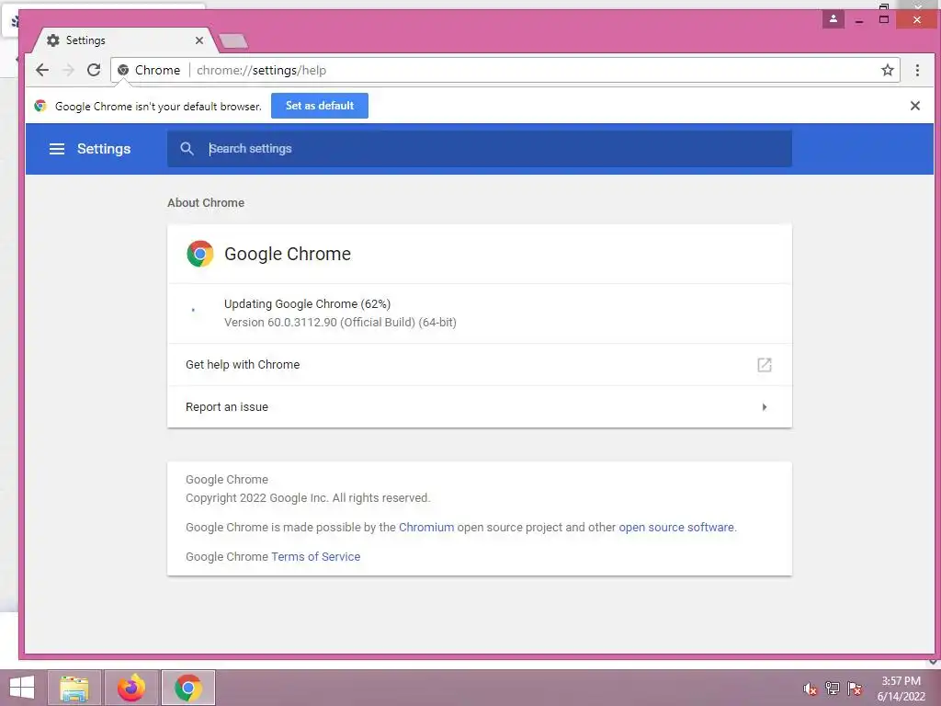The image size is (941, 706).
Task: Click the Google Chrome logo in About card
Action: click(199, 254)
